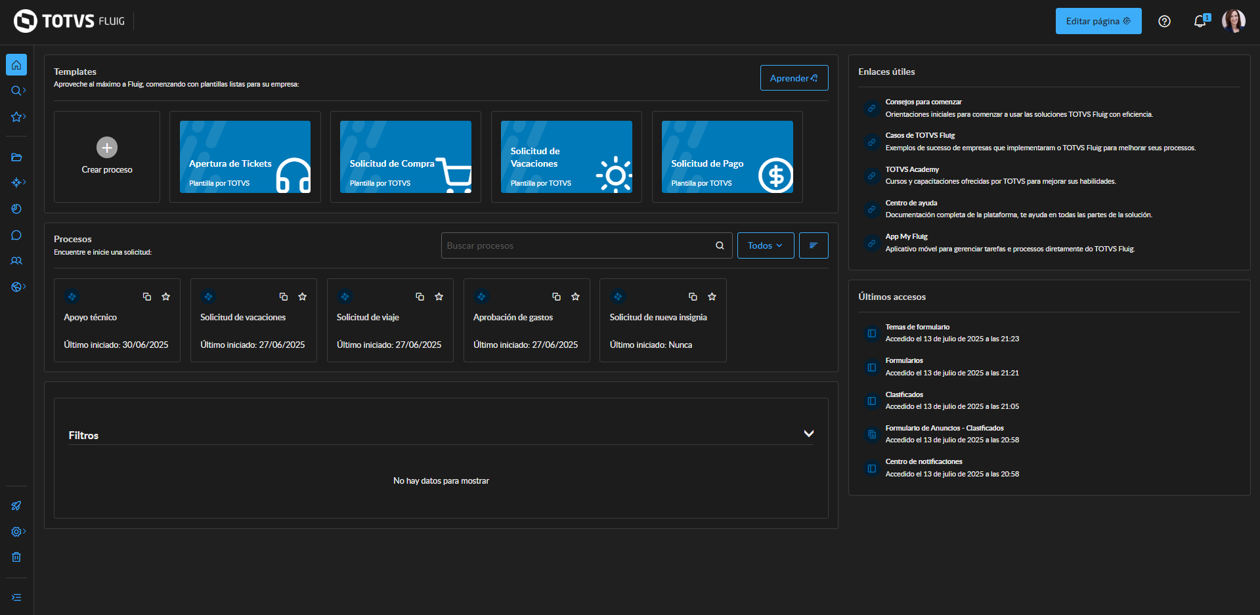Expand the Filtros section chevron
The height and width of the screenshot is (615, 1260).
pos(809,434)
